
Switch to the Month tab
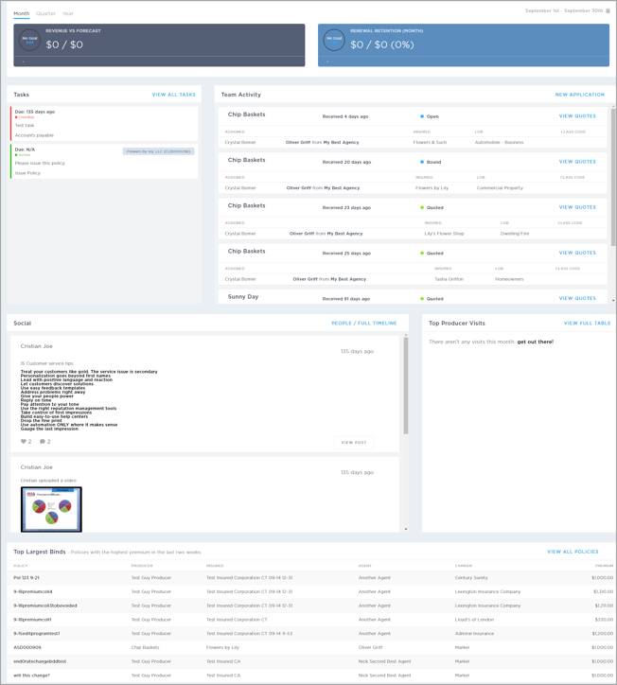[22, 13]
